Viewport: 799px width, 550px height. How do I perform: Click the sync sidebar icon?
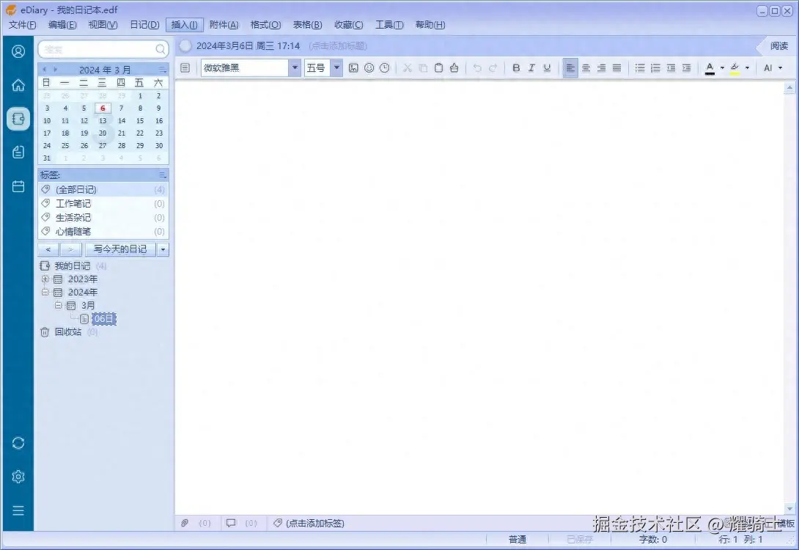tap(18, 443)
